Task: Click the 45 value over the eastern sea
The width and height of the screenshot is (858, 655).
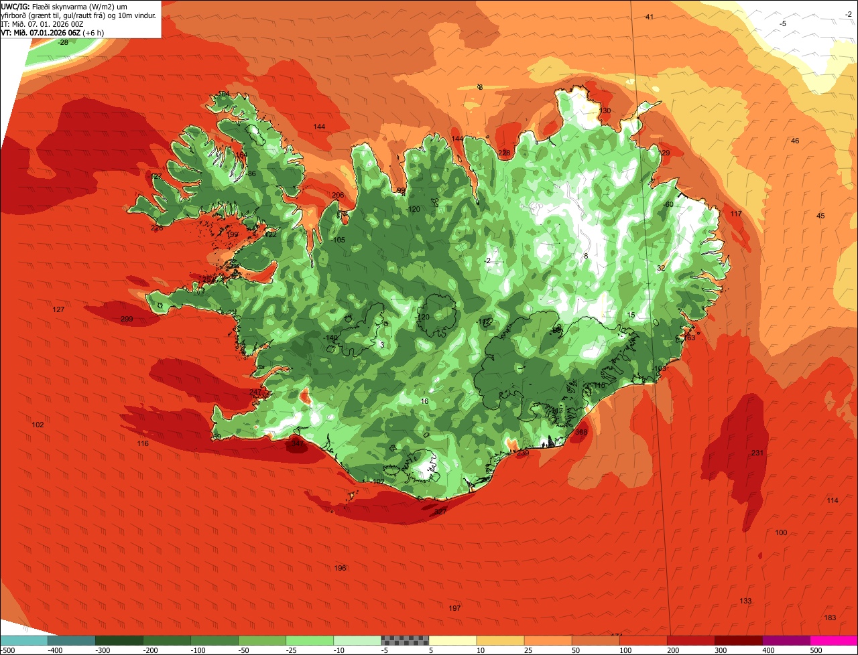Action: (x=820, y=215)
